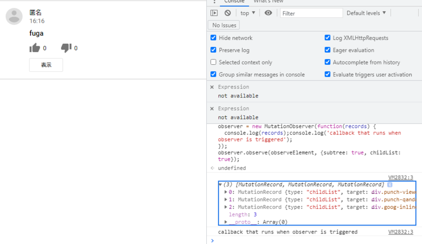Click the 'callback that runs when observer' log message
The height and width of the screenshot is (244, 422).
coord(287,232)
